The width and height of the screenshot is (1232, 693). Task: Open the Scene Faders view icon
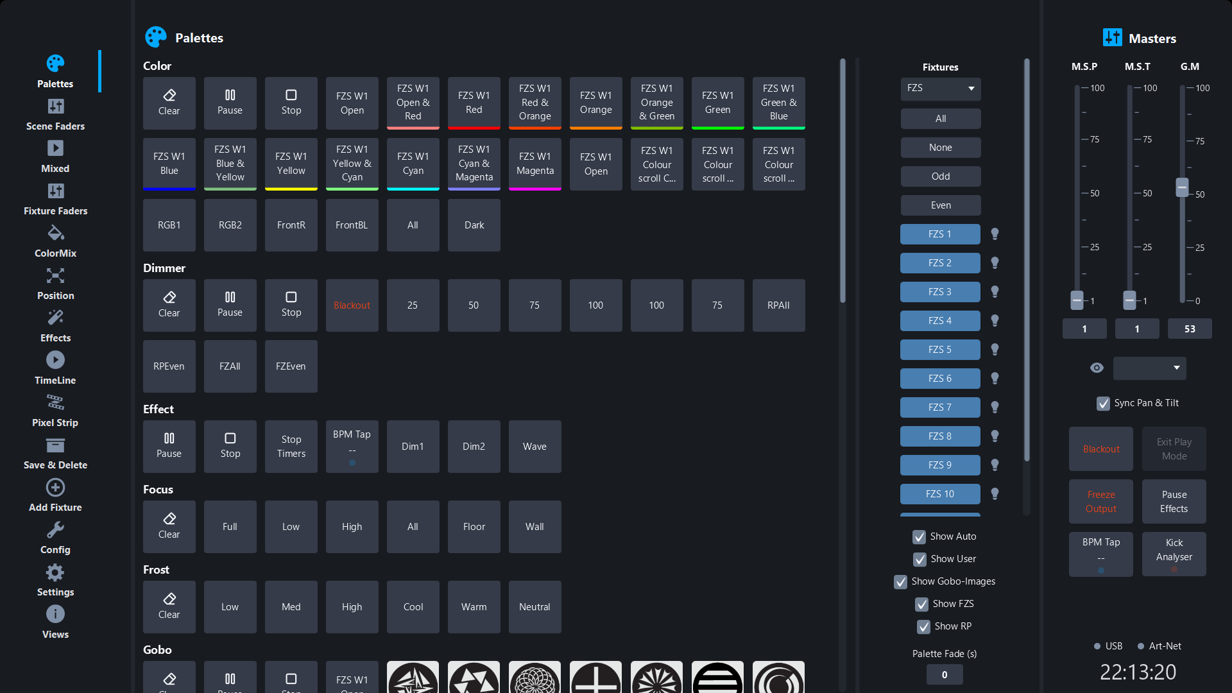55,106
